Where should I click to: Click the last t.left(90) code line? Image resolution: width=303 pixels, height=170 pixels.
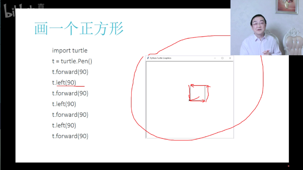[64, 125]
